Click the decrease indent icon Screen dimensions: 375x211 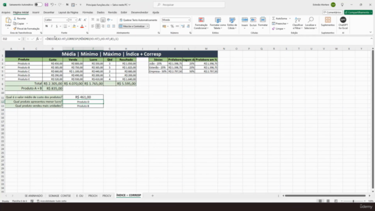(x=108, y=26)
